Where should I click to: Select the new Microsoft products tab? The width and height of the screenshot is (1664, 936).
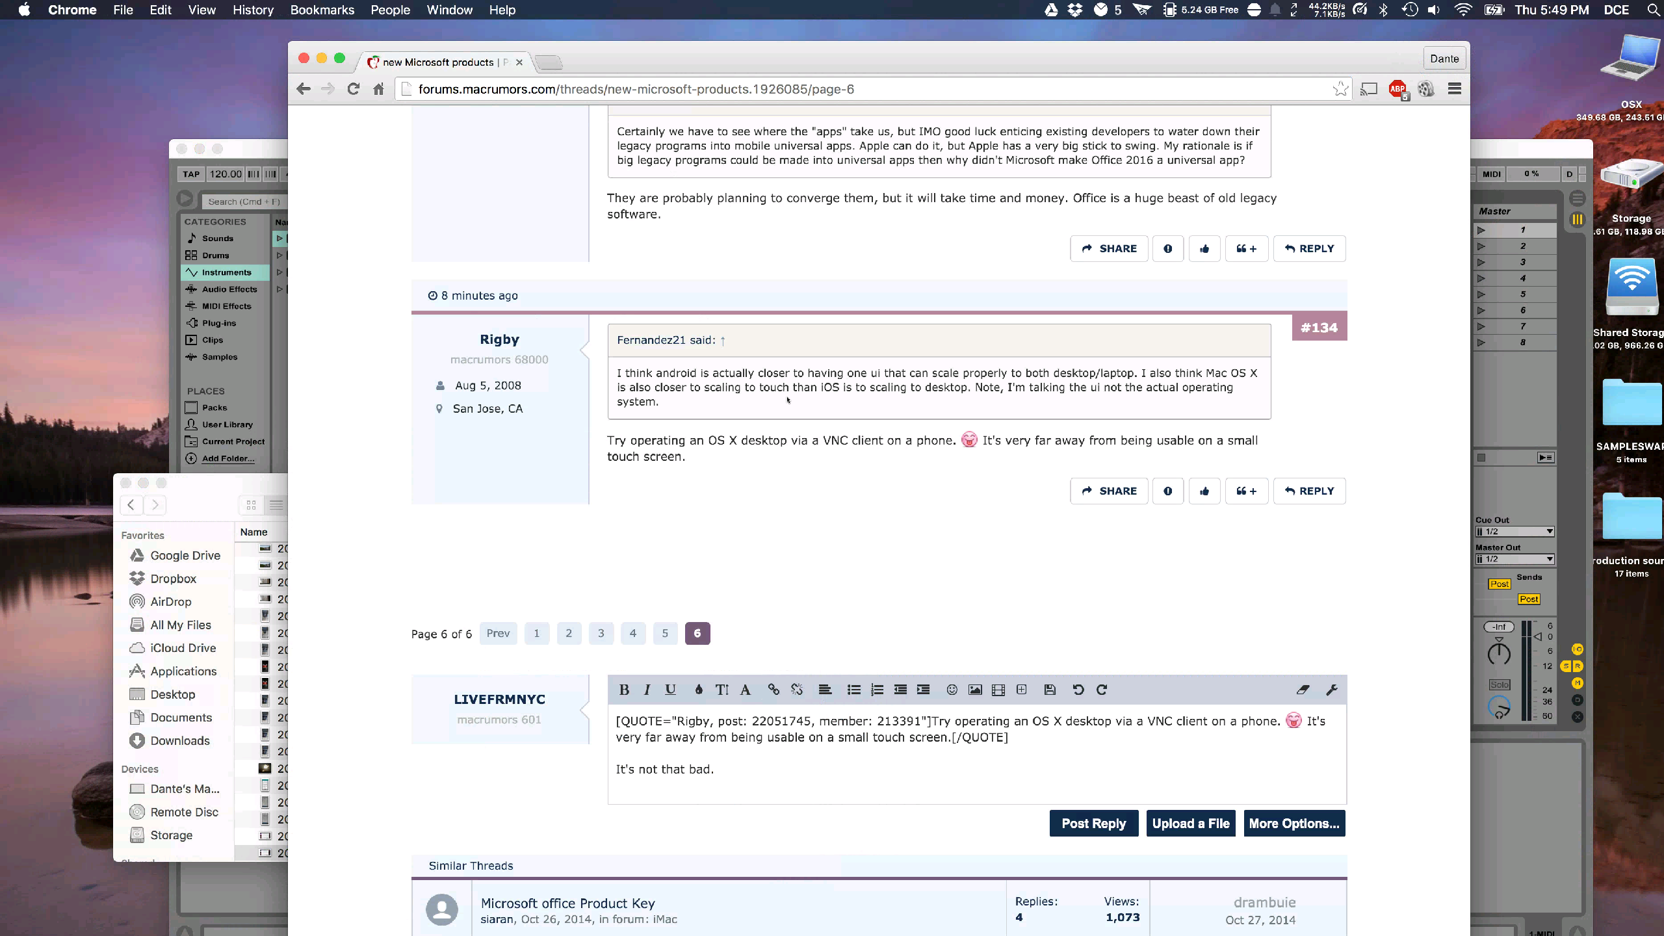(x=445, y=62)
